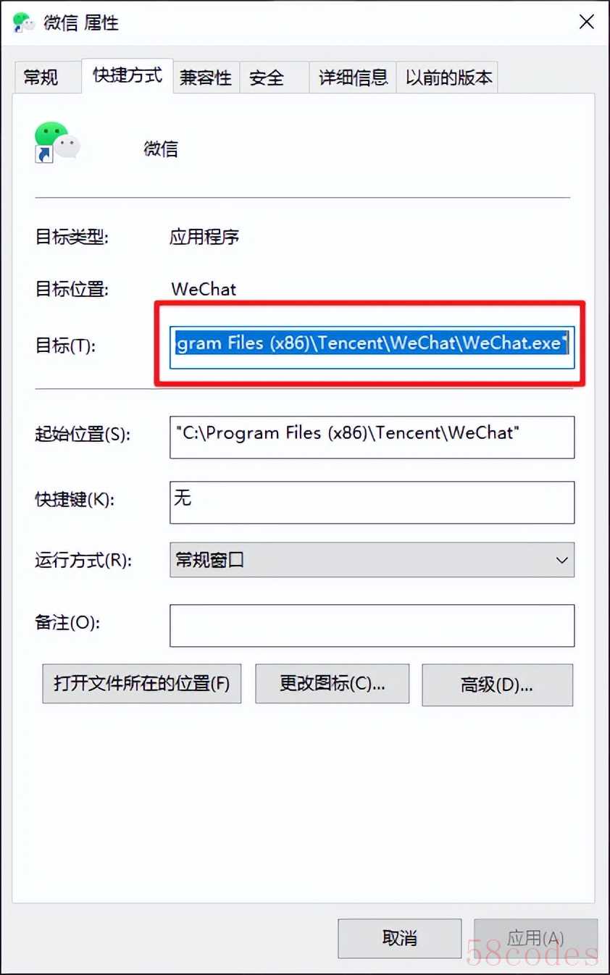
Task: Click the WeChat shortcut icon beside 微信 name
Action: 57,141
